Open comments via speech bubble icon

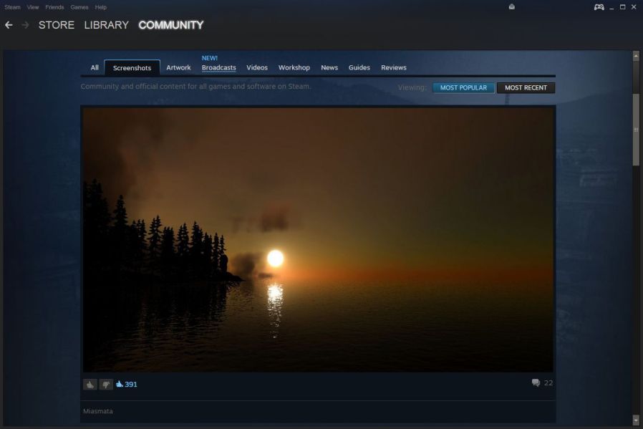point(536,383)
